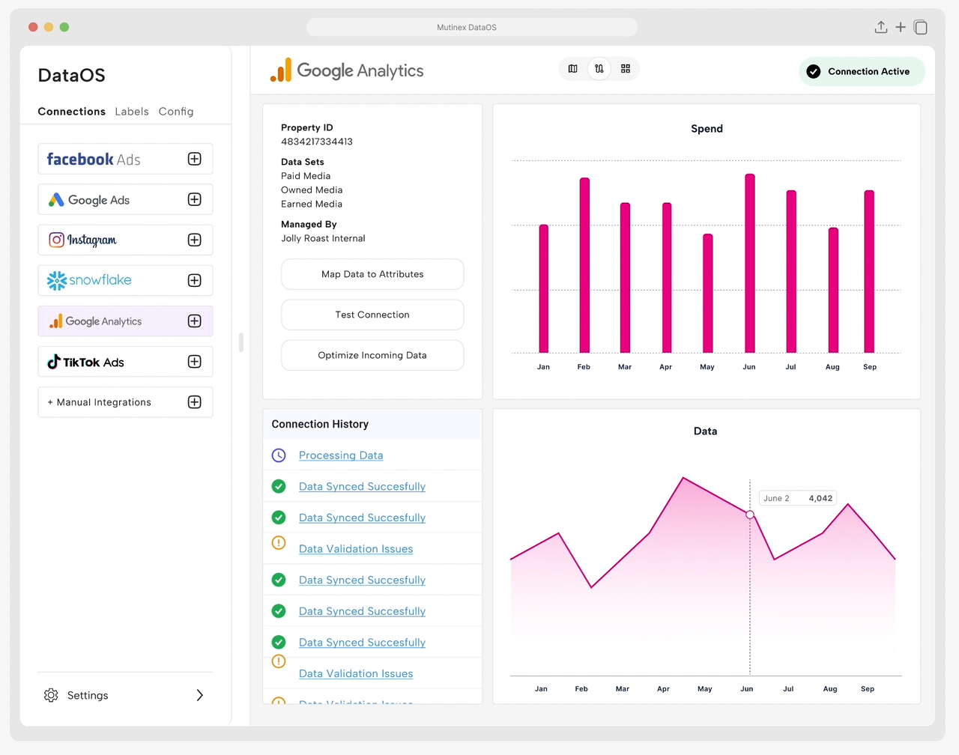This screenshot has height=755, width=959.
Task: Switch to the Labels tab
Action: 132,112
